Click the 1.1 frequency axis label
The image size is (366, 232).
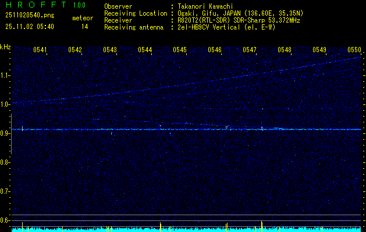[x=5, y=75]
